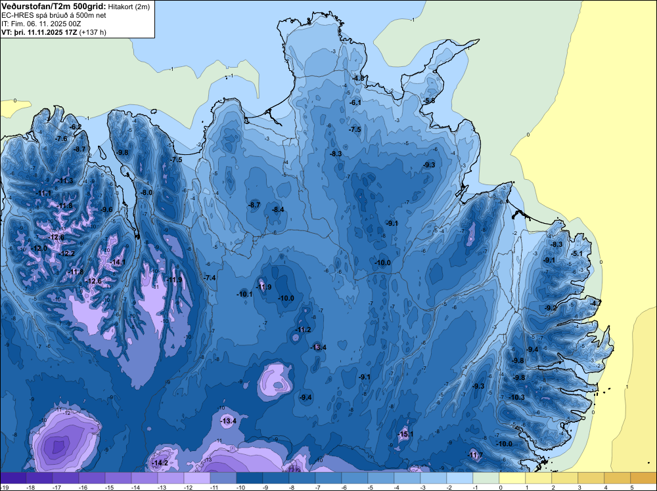Screen dimensions: 657x491
Task: Click the -4.7 temperature value
Action: 596,303
